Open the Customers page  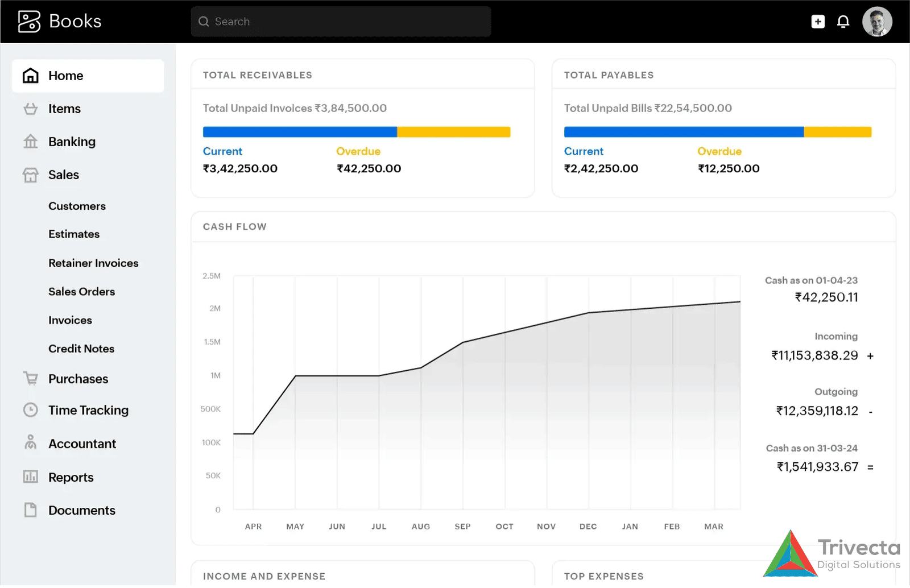click(77, 206)
